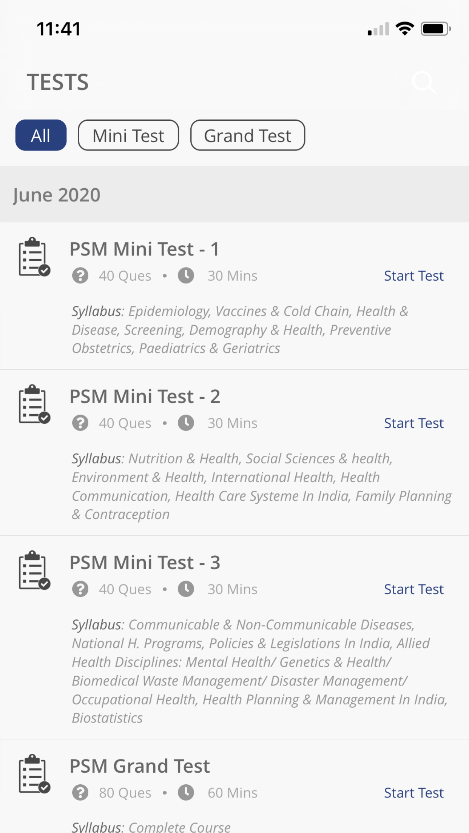Open PSM Mini Test - 1 title

coord(144,249)
